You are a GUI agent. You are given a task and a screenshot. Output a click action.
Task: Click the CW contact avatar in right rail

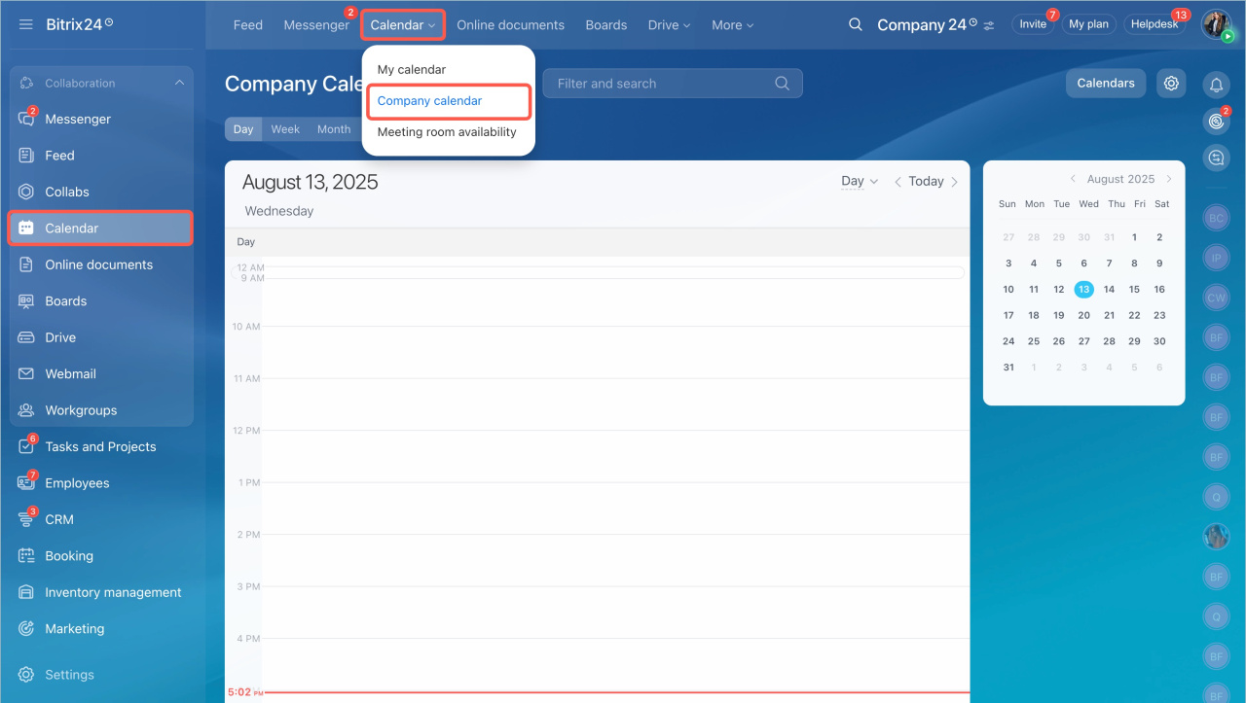(x=1216, y=299)
